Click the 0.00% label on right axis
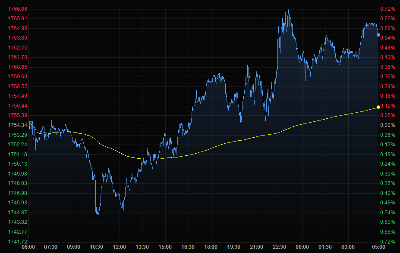 (387, 125)
